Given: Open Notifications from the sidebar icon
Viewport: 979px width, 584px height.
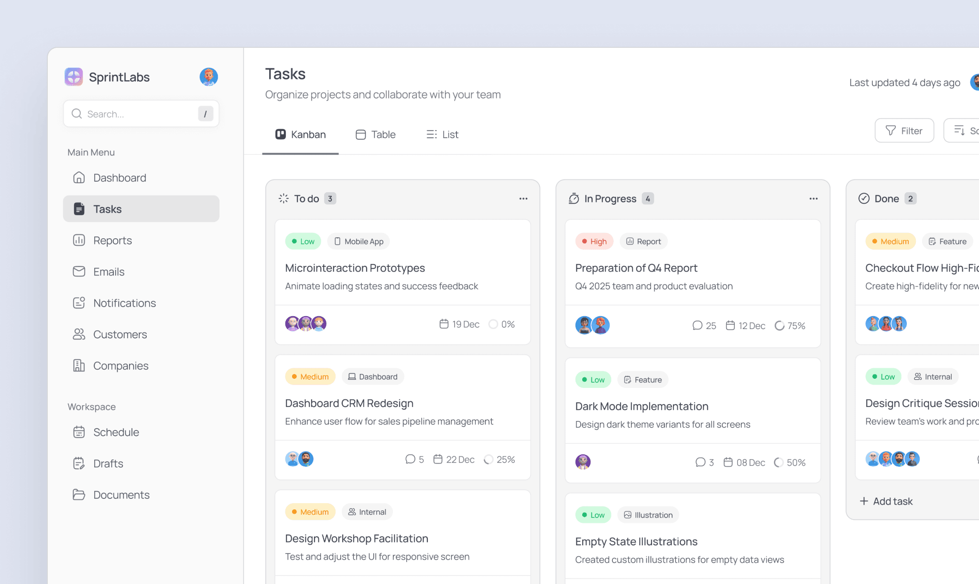Looking at the screenshot, I should [79, 303].
